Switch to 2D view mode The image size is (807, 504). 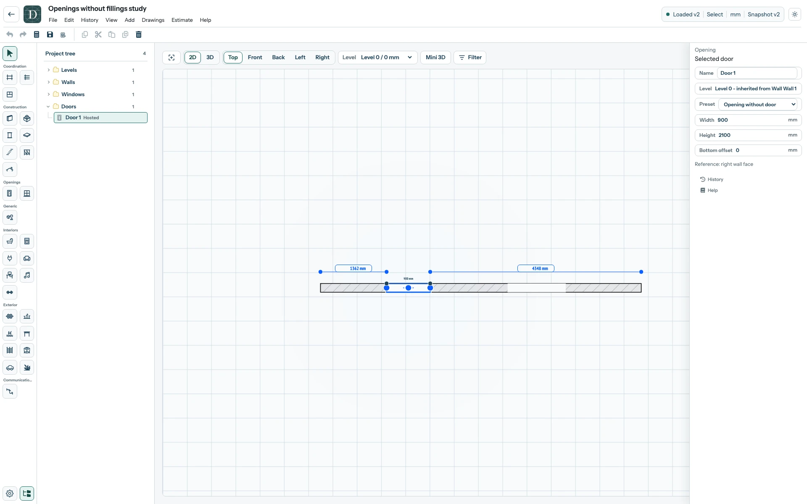(193, 58)
